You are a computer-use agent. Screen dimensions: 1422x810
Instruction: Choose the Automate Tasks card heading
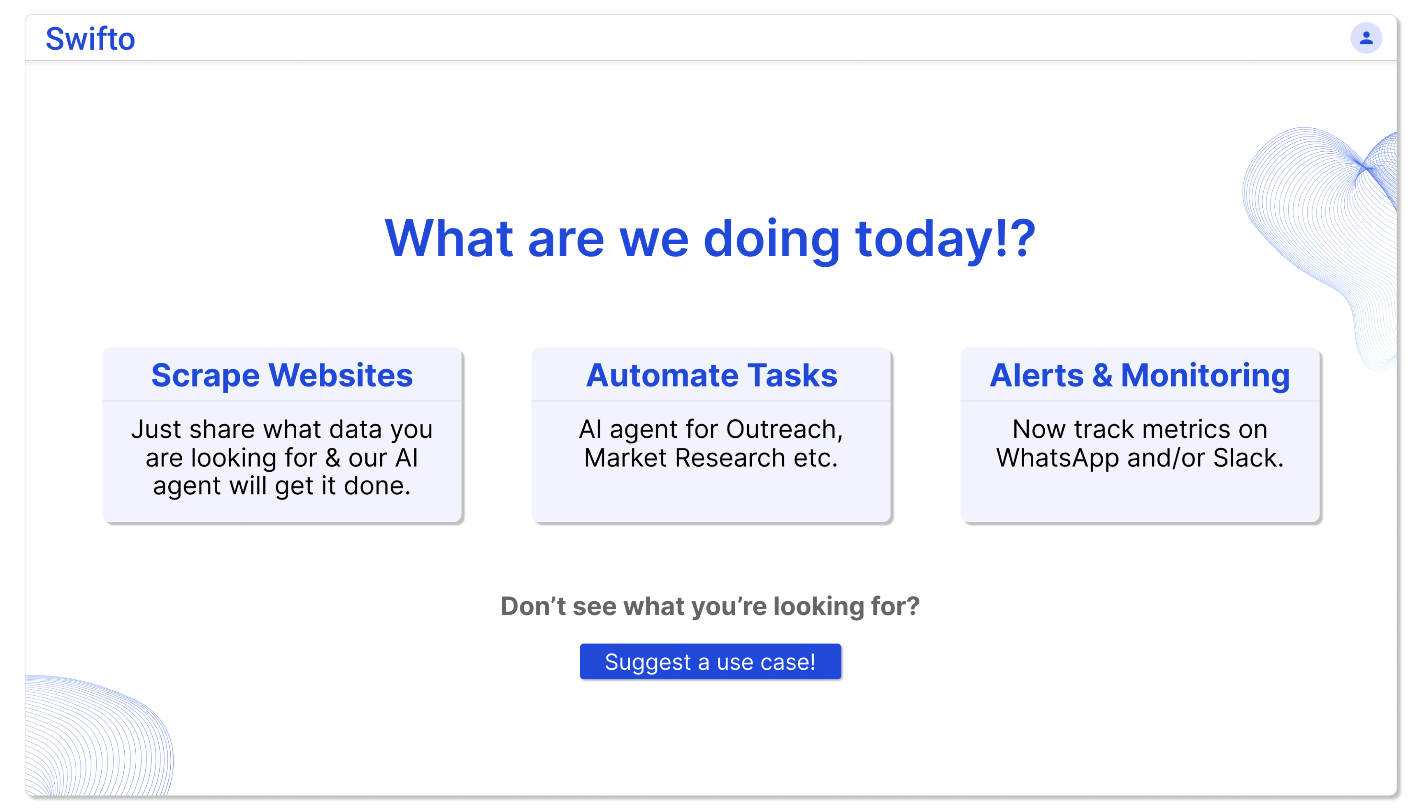coord(711,375)
